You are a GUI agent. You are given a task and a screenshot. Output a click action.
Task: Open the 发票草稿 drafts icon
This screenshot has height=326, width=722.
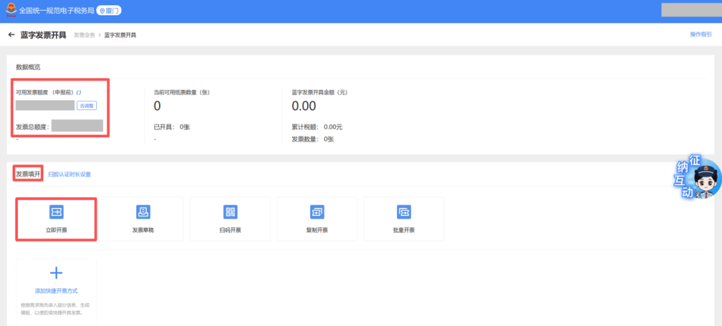click(142, 212)
